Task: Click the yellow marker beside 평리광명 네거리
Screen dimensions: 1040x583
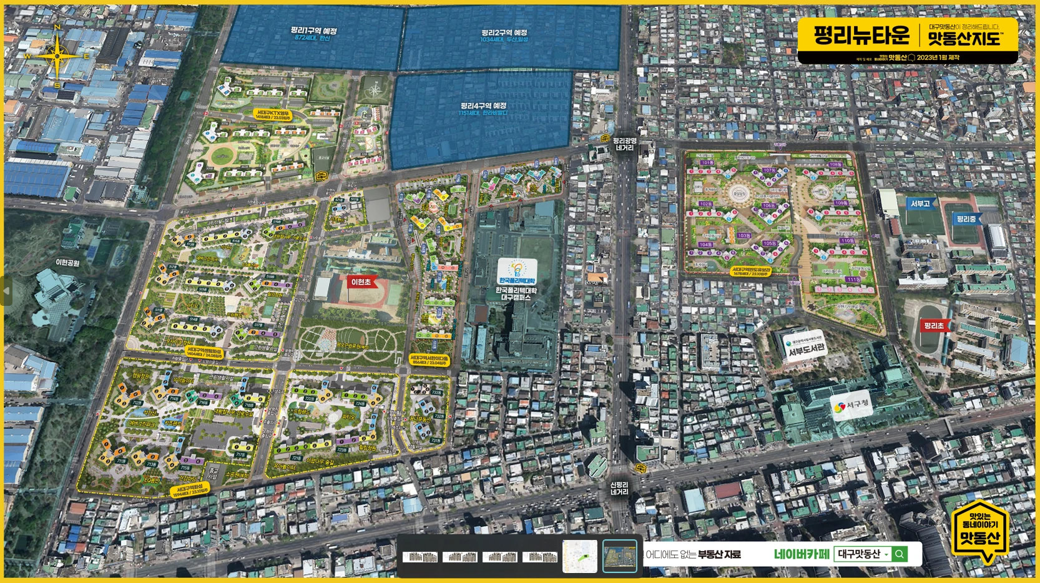Action: pyautogui.click(x=604, y=139)
